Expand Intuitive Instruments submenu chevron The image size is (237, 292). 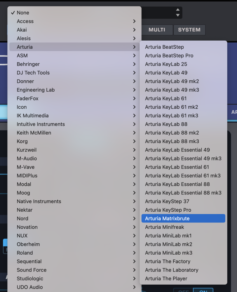134,124
